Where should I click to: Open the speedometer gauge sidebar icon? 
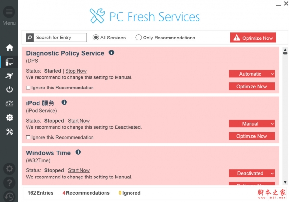click(9, 103)
